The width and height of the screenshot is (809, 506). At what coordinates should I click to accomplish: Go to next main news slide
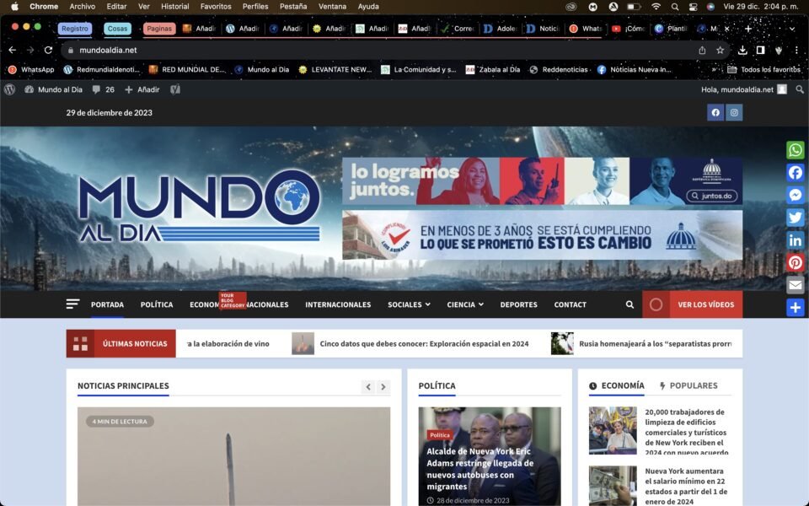tap(383, 387)
